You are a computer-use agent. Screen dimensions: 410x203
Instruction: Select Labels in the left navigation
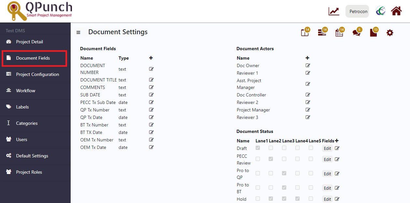click(x=22, y=107)
